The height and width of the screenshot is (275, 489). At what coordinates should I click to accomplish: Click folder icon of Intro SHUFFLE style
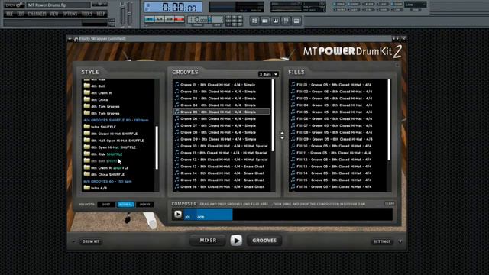(x=87, y=127)
